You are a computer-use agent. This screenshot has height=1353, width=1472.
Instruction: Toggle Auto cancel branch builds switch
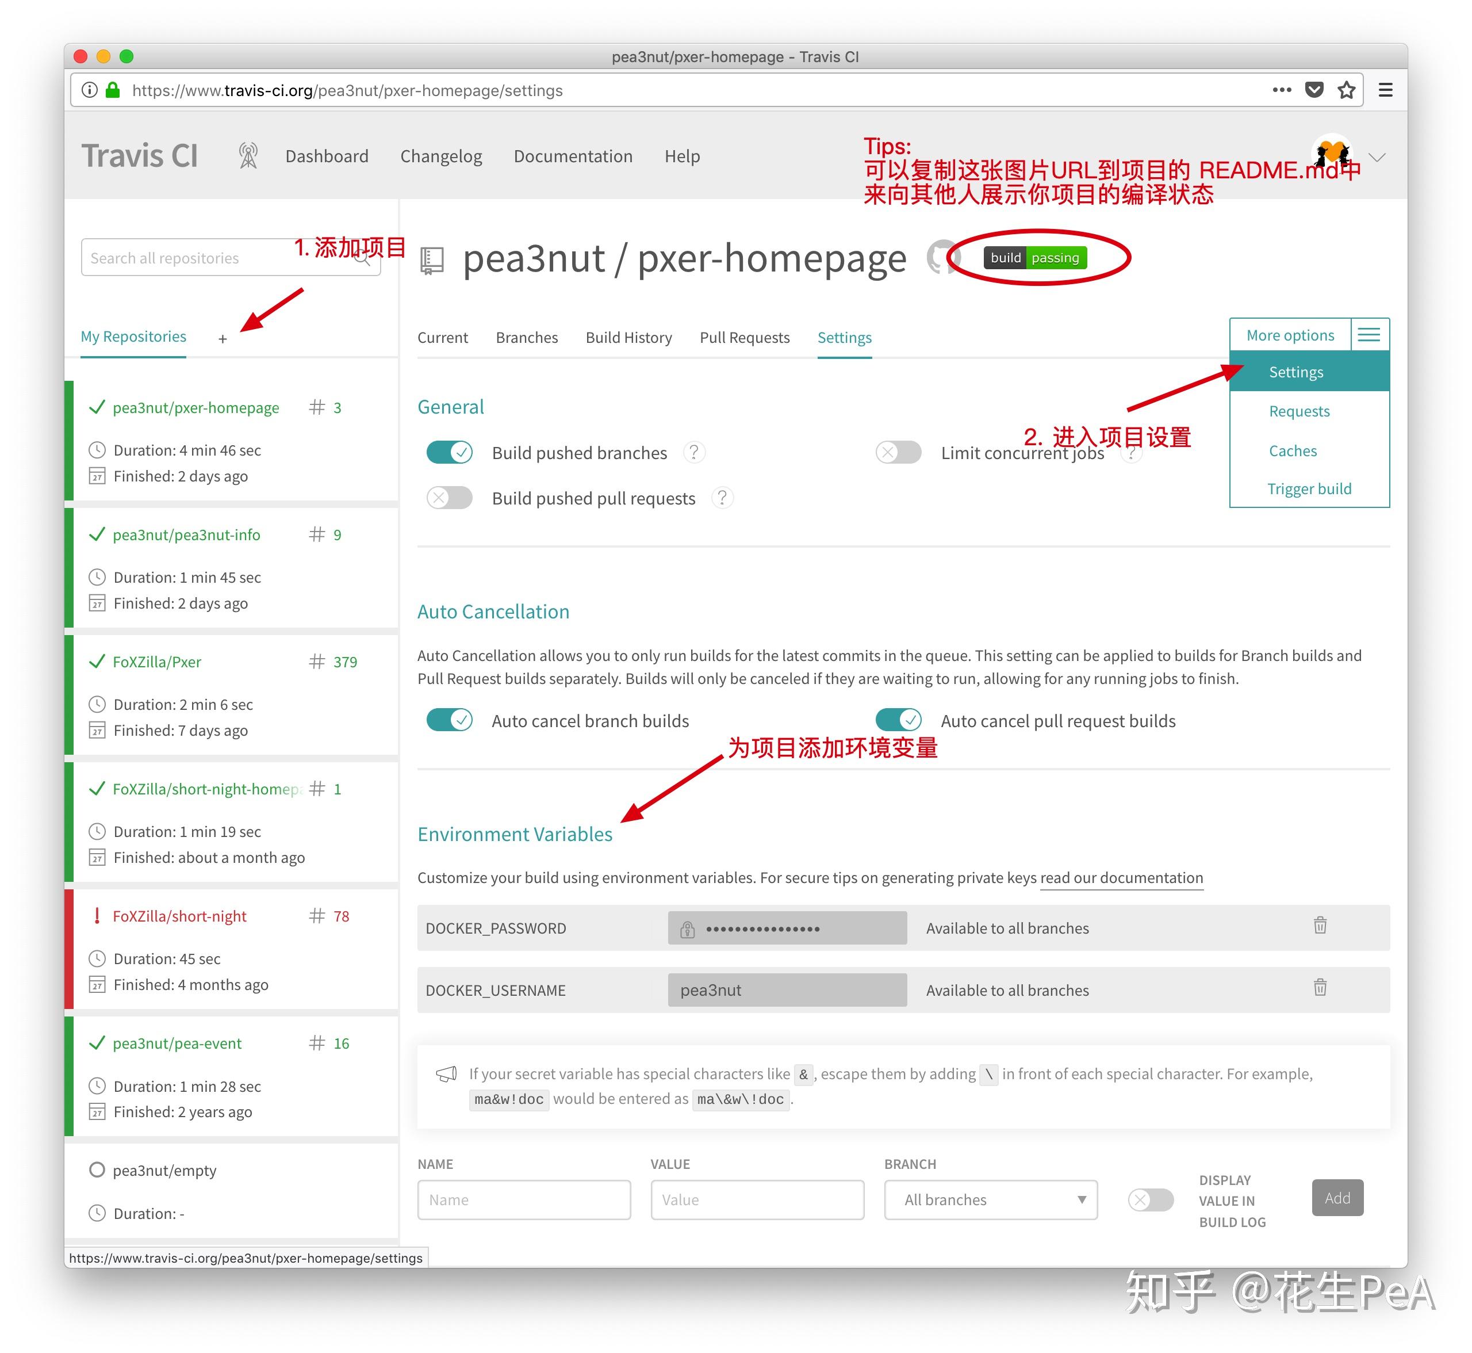point(450,720)
